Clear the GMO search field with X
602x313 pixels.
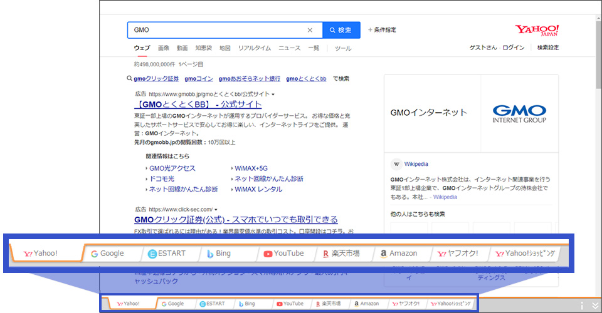(310, 30)
